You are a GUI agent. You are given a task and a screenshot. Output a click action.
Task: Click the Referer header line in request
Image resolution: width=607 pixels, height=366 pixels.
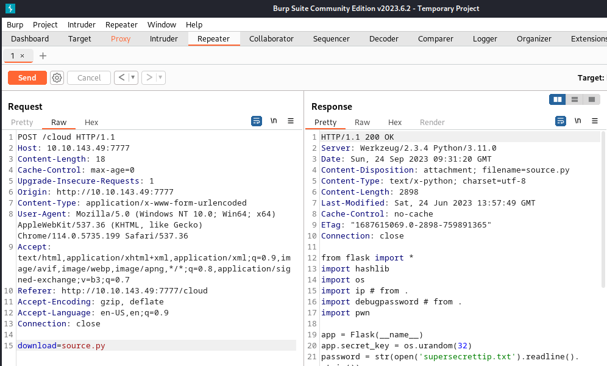[113, 290]
